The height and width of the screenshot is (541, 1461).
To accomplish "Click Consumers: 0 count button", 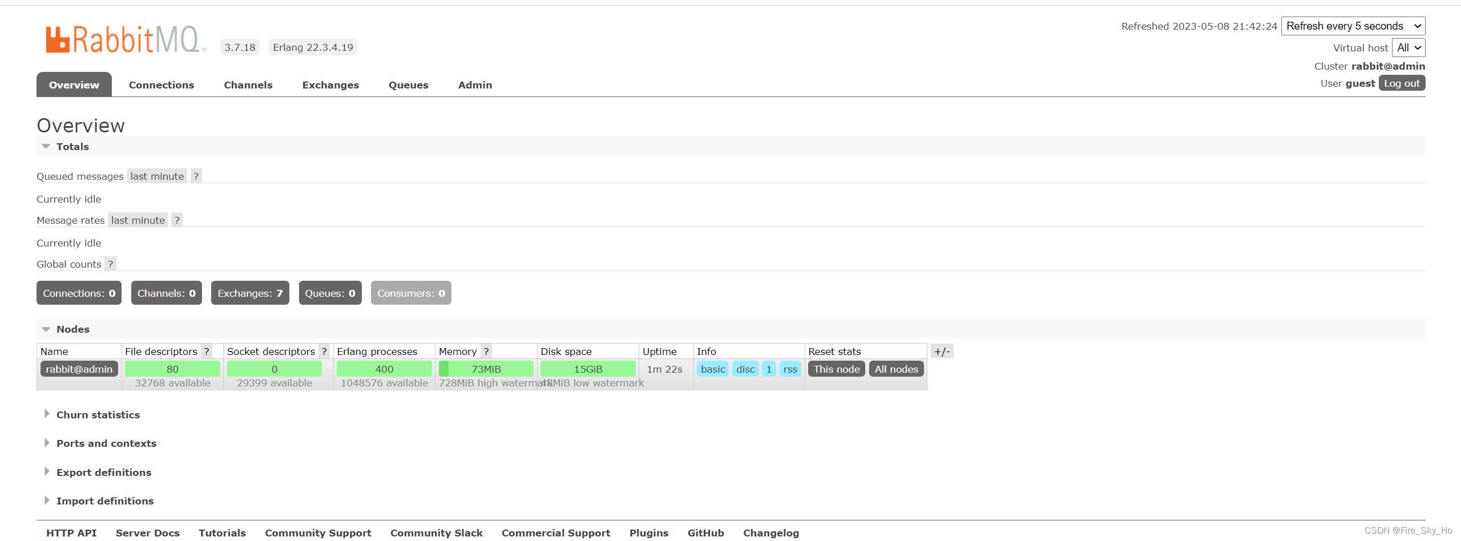I will pyautogui.click(x=411, y=293).
